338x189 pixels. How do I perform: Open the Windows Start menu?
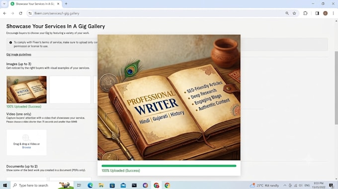coord(5,186)
